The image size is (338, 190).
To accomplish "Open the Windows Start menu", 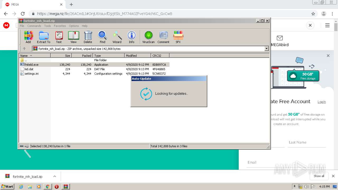I will pyautogui.click(x=7, y=186).
